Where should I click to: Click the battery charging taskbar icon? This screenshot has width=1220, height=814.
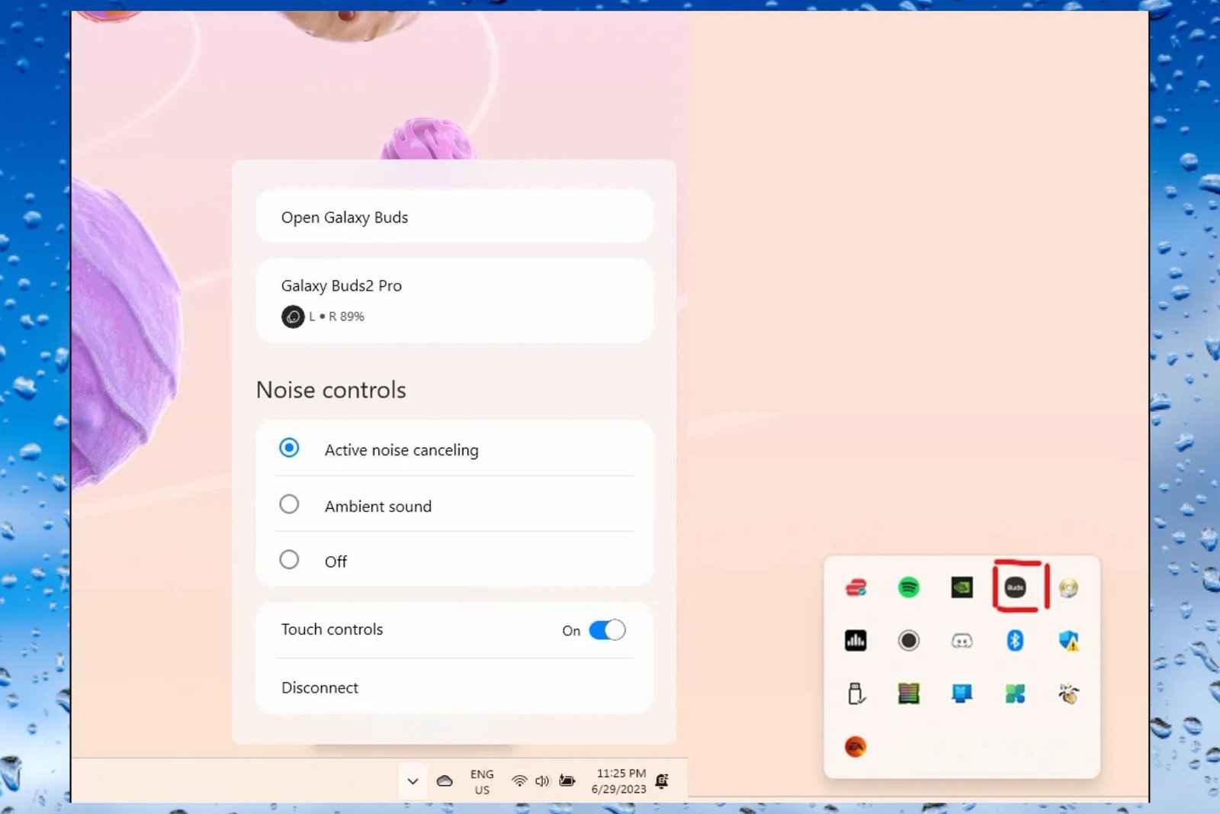click(x=567, y=780)
